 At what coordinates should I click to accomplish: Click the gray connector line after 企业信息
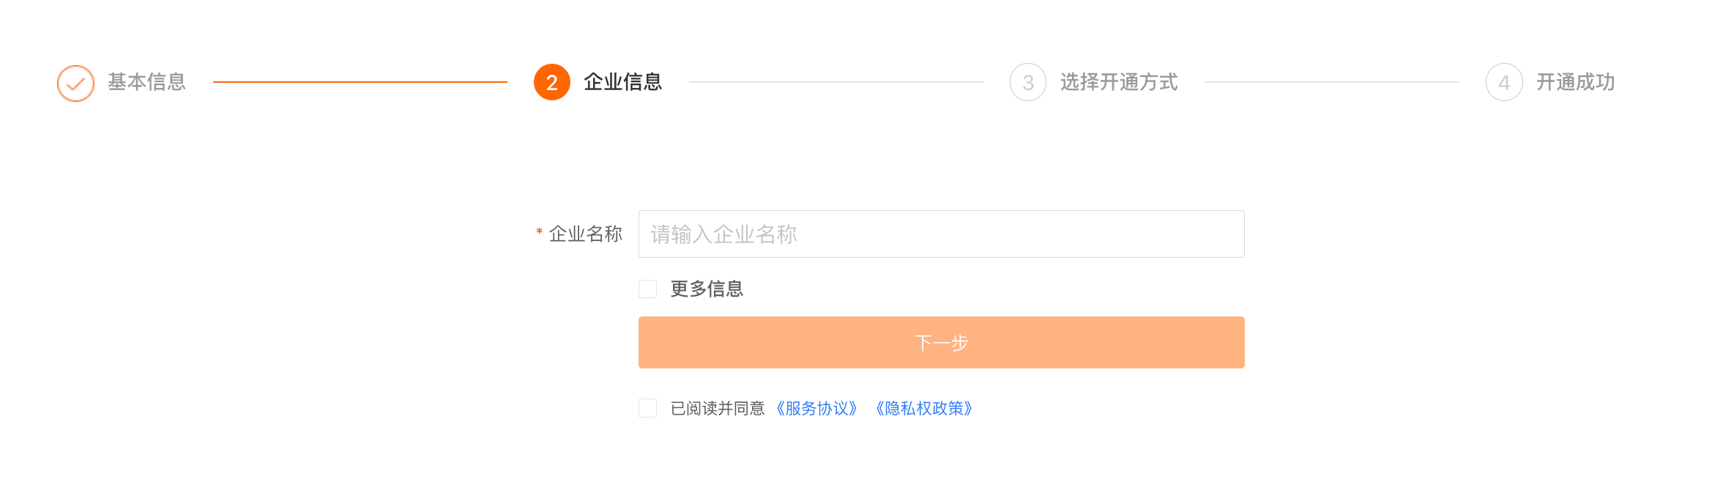835,82
